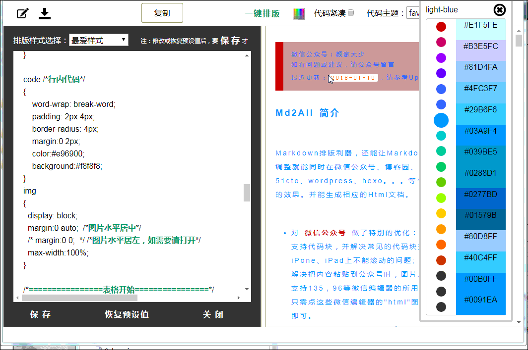The width and height of the screenshot is (528, 350).
Task: Choose shade #29B6F6
Action: (481, 114)
